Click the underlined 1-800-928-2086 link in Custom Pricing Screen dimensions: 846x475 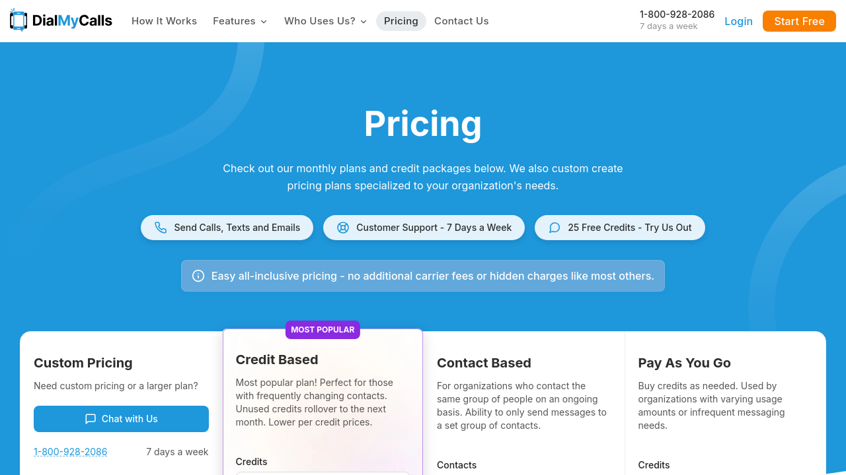coord(71,452)
